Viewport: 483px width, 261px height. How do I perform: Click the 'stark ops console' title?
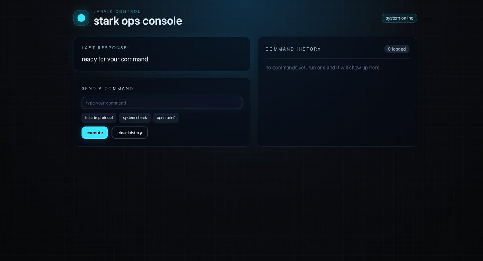click(138, 21)
